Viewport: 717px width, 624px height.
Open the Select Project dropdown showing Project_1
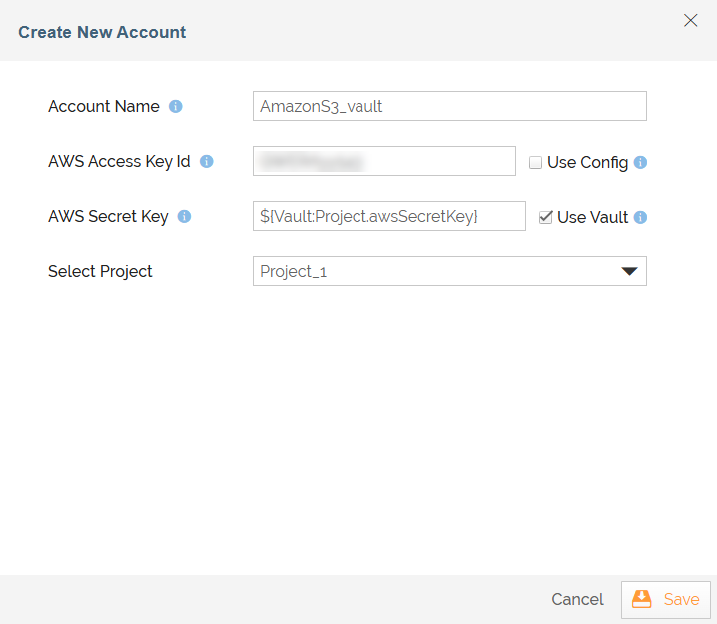[449, 271]
